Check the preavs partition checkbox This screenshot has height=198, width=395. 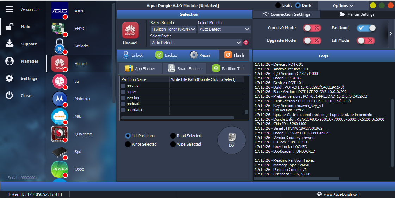coord(123,86)
